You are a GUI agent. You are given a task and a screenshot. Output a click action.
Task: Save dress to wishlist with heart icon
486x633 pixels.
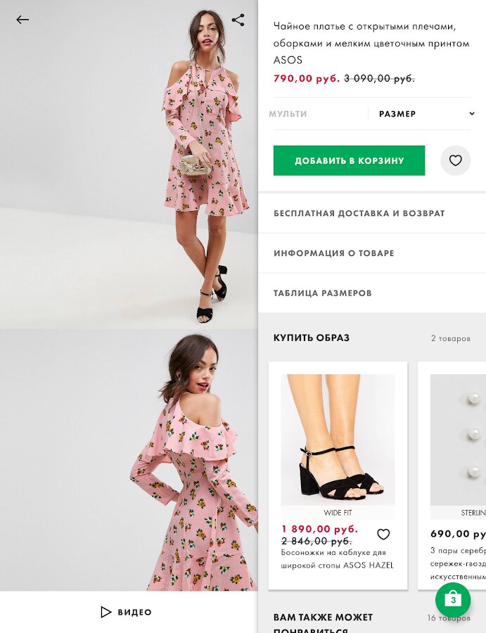pyautogui.click(x=455, y=160)
